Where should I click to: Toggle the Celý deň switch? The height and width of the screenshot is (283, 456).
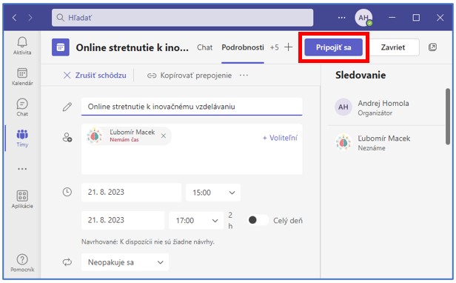[x=258, y=220]
